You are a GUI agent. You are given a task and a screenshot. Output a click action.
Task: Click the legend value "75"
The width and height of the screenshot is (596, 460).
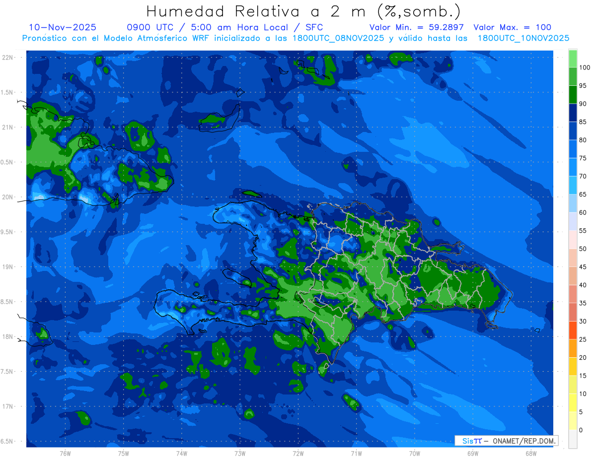[x=583, y=158]
